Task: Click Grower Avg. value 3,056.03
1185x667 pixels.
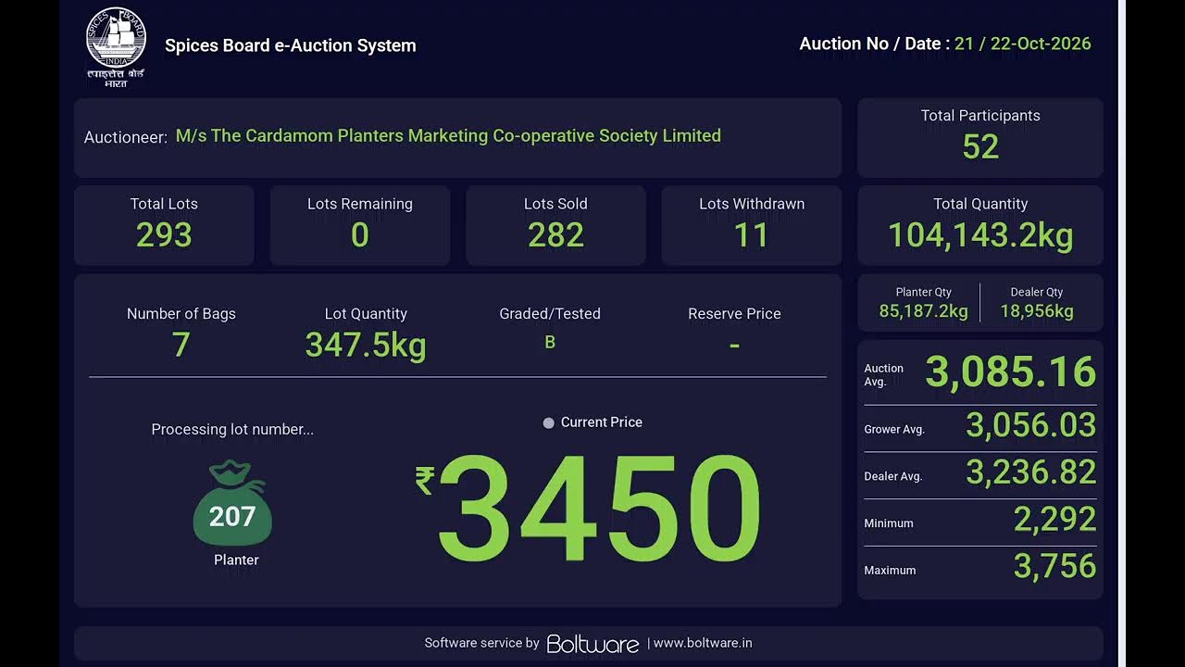Action: pyautogui.click(x=1031, y=425)
